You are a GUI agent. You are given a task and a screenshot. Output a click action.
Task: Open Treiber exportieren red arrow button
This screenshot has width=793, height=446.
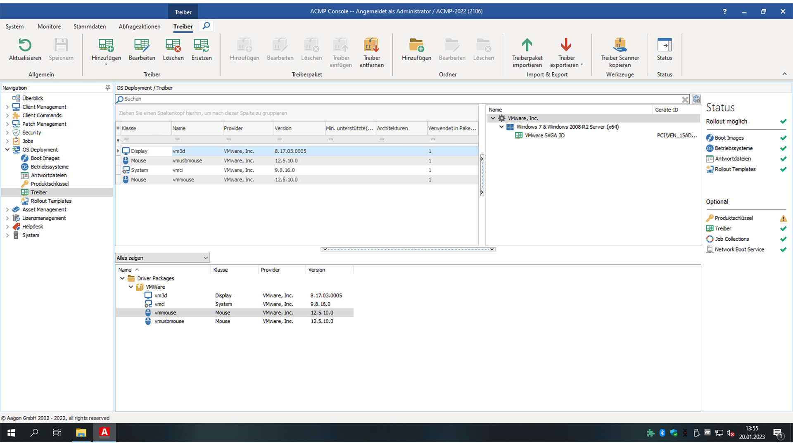pos(566,52)
